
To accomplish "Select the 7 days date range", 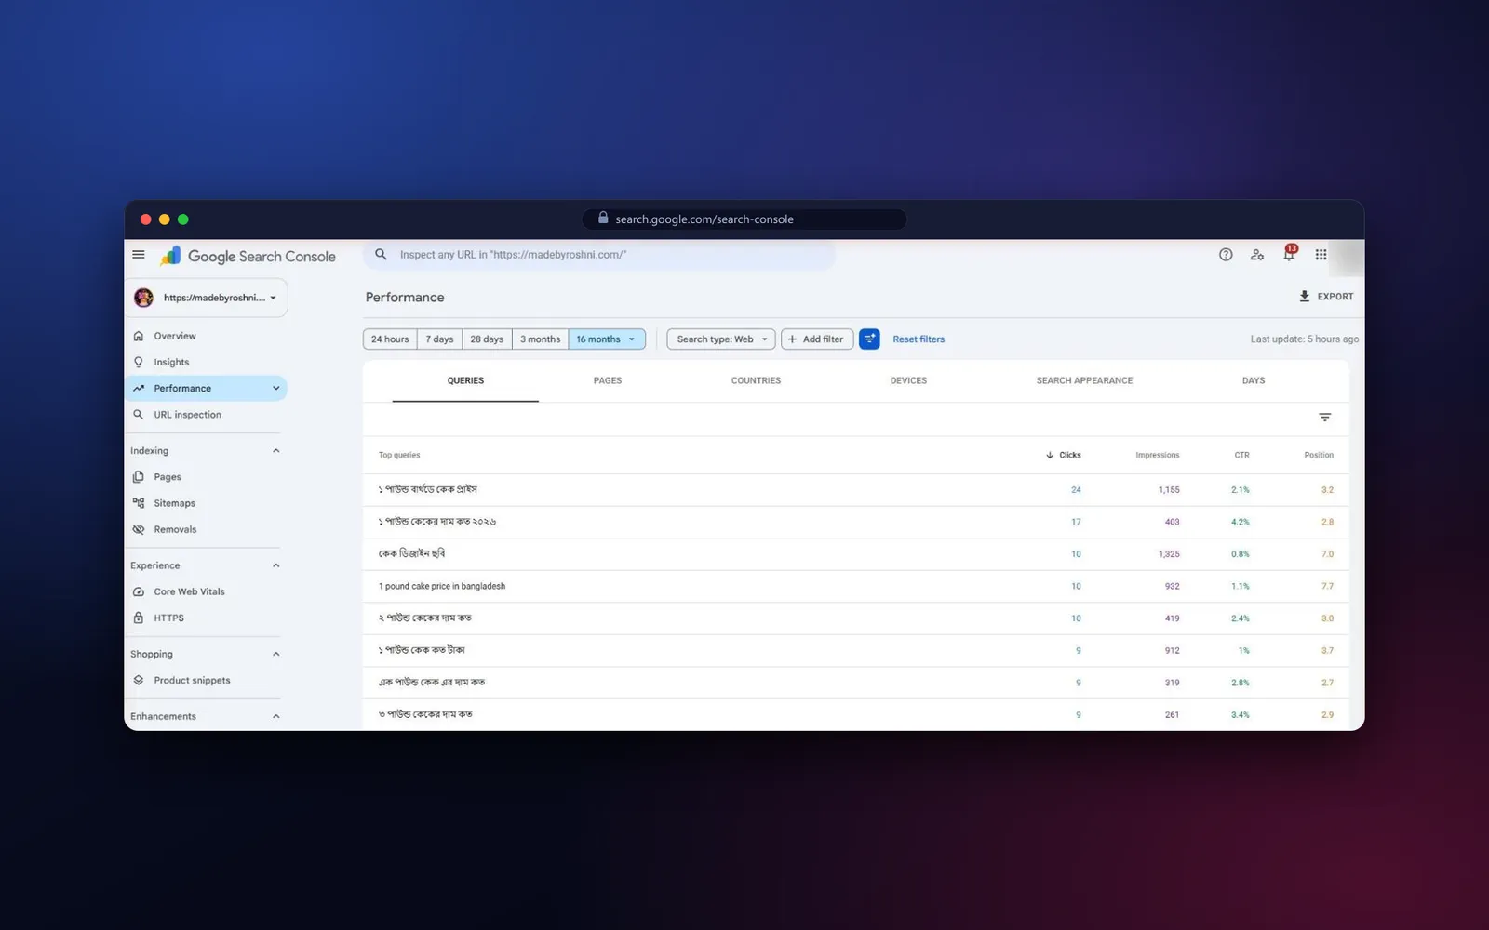I will pyautogui.click(x=440, y=339).
